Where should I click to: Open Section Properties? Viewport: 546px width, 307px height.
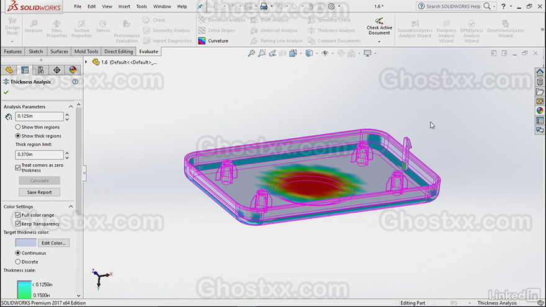click(x=81, y=29)
